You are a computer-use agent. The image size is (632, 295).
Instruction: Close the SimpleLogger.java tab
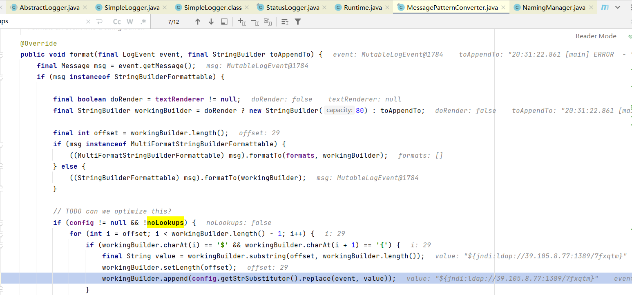coord(165,7)
